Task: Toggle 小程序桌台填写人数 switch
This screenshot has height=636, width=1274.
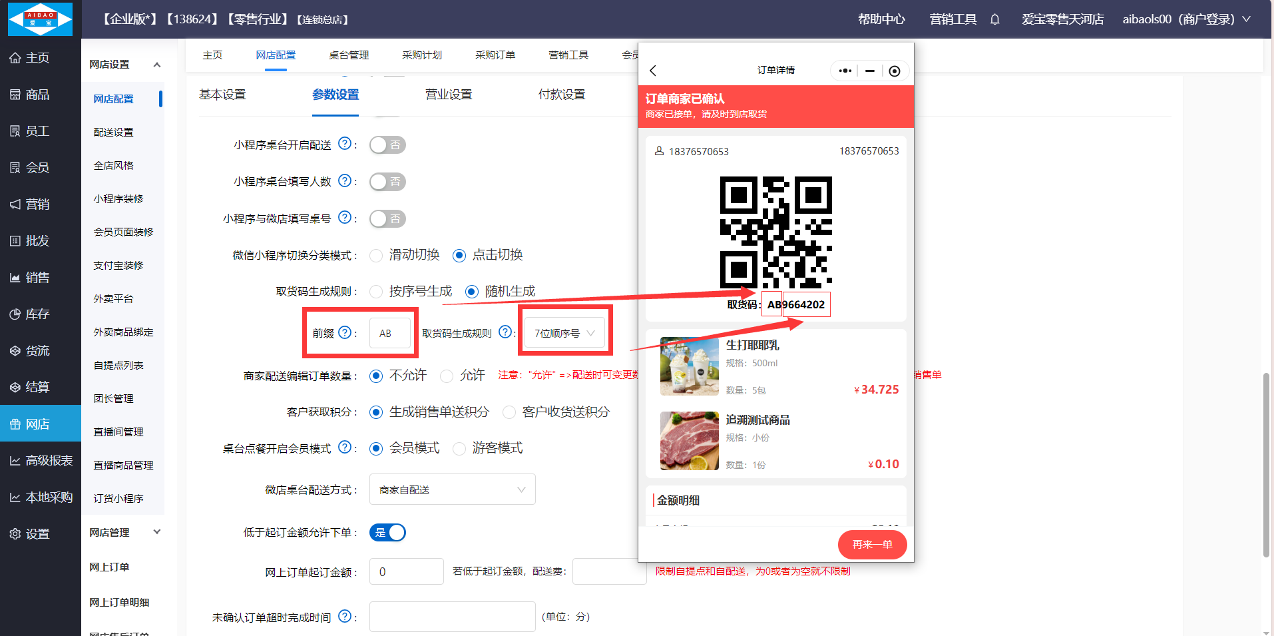Action: coord(387,182)
